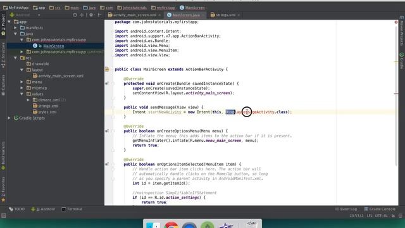
Task: Collapse the java folder
Action: (16, 34)
